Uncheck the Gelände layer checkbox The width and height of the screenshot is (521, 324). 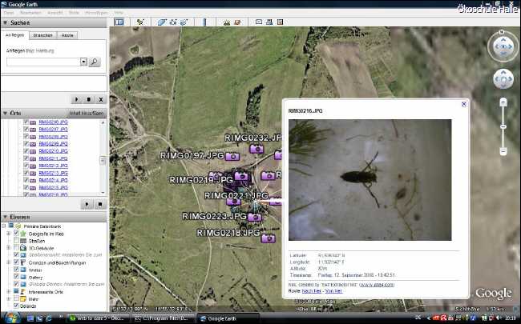(x=16, y=306)
